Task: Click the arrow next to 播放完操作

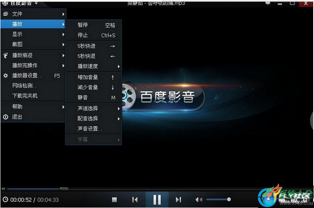Action: click(x=63, y=66)
